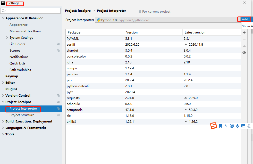Click the install package plus icon
This screenshot has width=253, height=164.
tap(244, 32)
